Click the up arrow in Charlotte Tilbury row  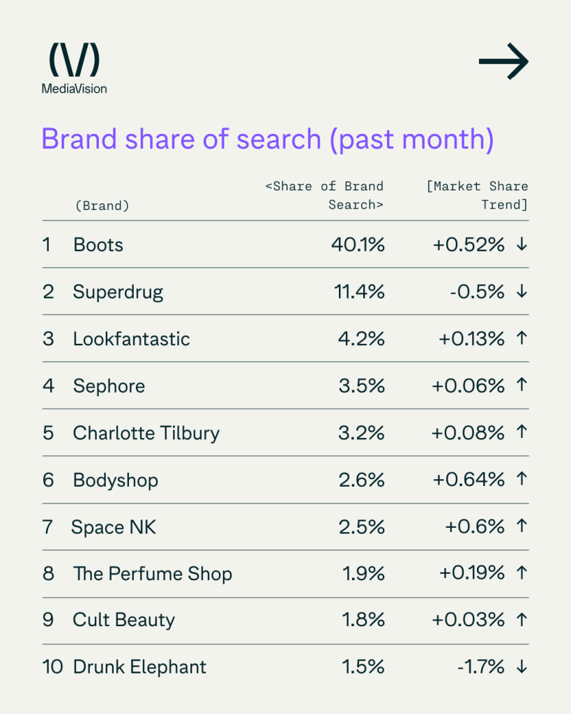click(521, 433)
